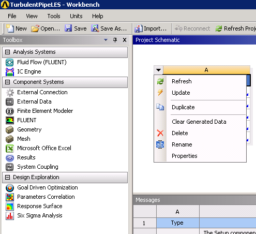Click the Duplicate pages icon
The height and width of the screenshot is (234, 256).
[160, 107]
